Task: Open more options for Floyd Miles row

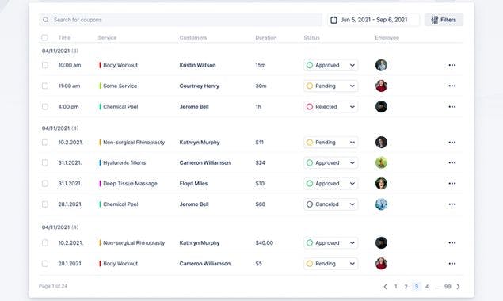Action: (452, 184)
